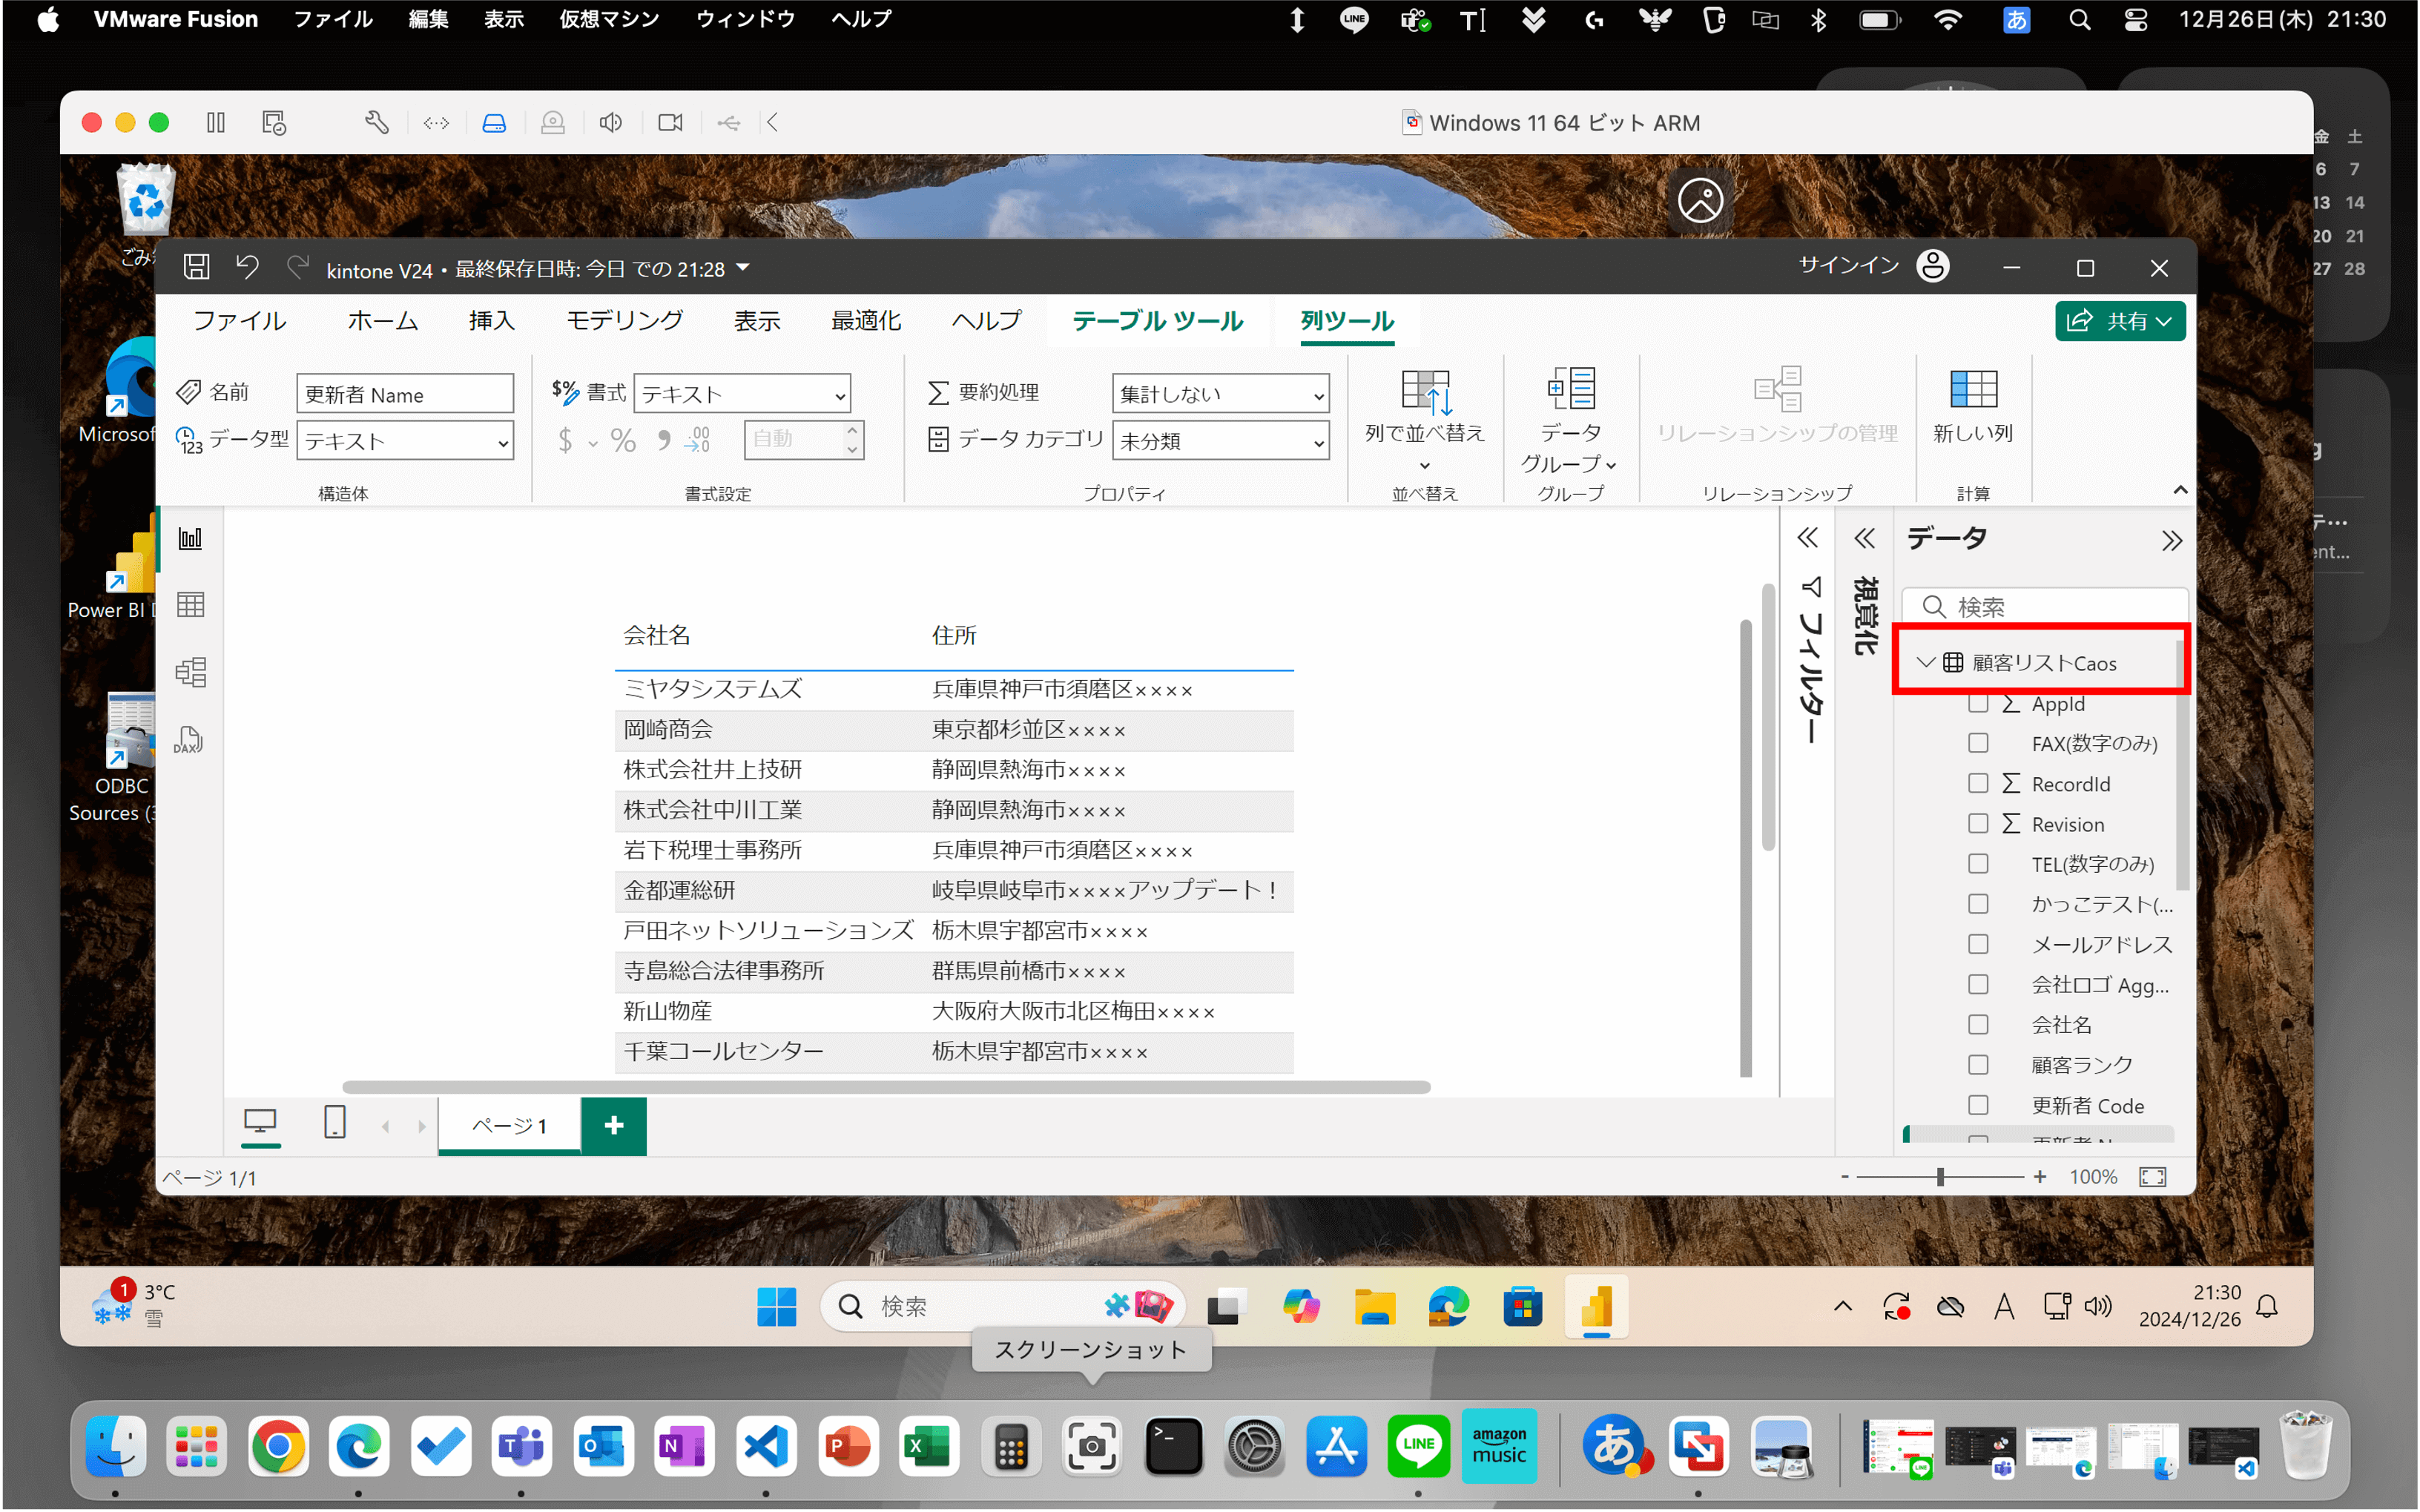The width and height of the screenshot is (2420, 1512).
Task: Click the zoom slider handle
Action: (1940, 1177)
